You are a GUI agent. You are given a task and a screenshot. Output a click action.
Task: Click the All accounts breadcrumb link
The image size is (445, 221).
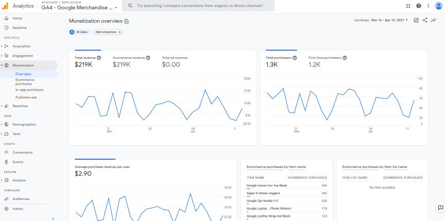point(49,2)
